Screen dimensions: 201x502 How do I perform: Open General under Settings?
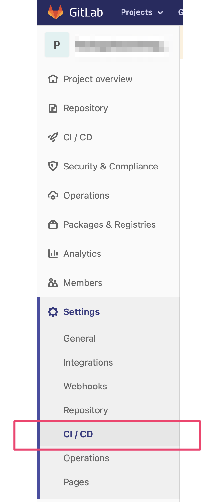pos(79,339)
